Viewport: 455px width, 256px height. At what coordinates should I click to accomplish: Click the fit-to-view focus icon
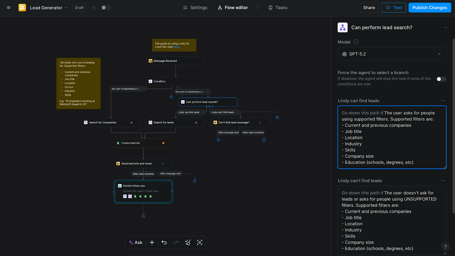coord(200,242)
